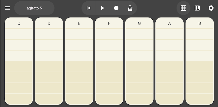Open the hamburger menu
The width and height of the screenshot is (218, 107).
[x=7, y=8]
